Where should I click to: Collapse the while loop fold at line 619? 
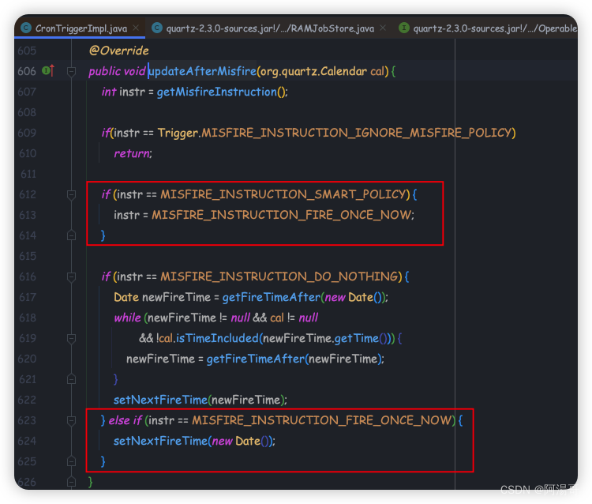[71, 339]
